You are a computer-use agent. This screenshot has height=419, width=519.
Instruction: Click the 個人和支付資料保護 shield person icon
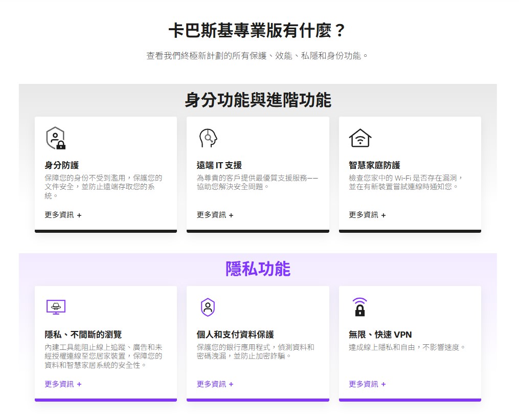208,307
